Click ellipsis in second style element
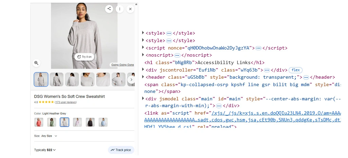 tap(169, 41)
